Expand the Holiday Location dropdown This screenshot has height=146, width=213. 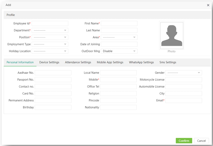[50, 51]
